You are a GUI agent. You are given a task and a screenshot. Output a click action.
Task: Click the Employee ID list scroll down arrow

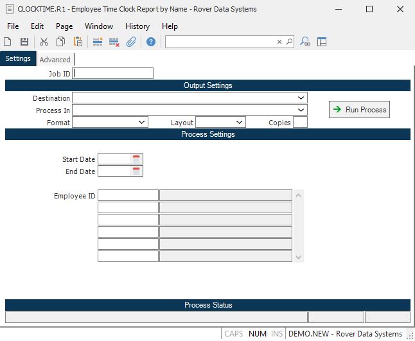point(297,257)
